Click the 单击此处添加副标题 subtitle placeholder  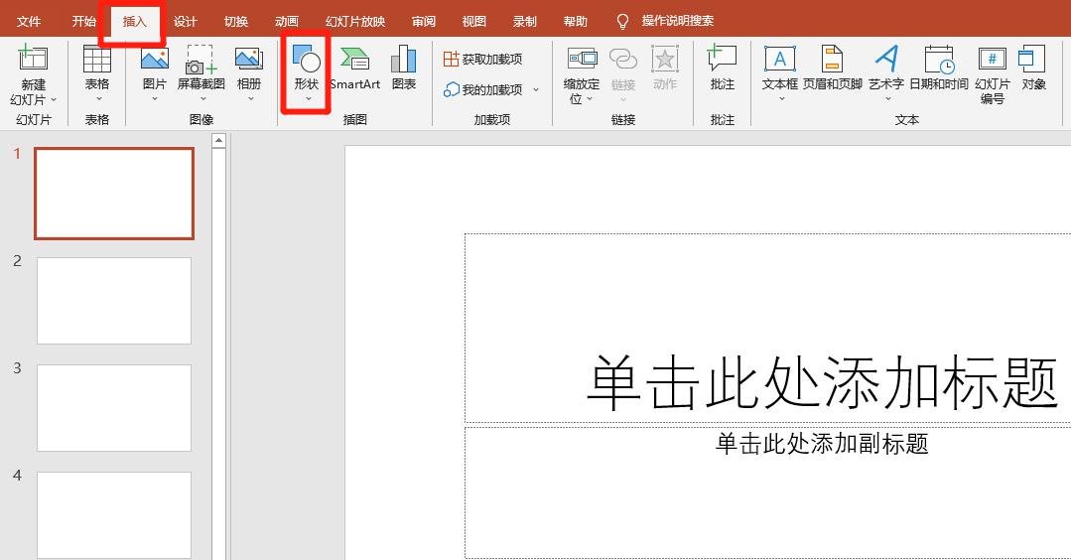tap(822, 444)
